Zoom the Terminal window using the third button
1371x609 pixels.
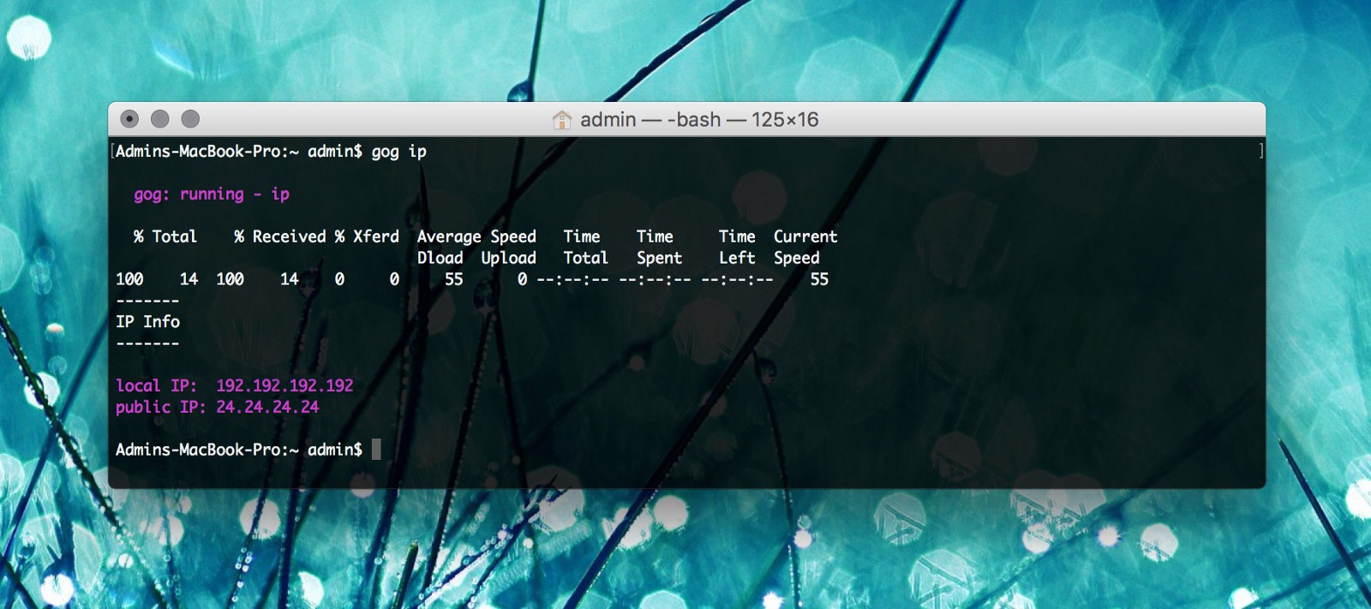[x=191, y=118]
